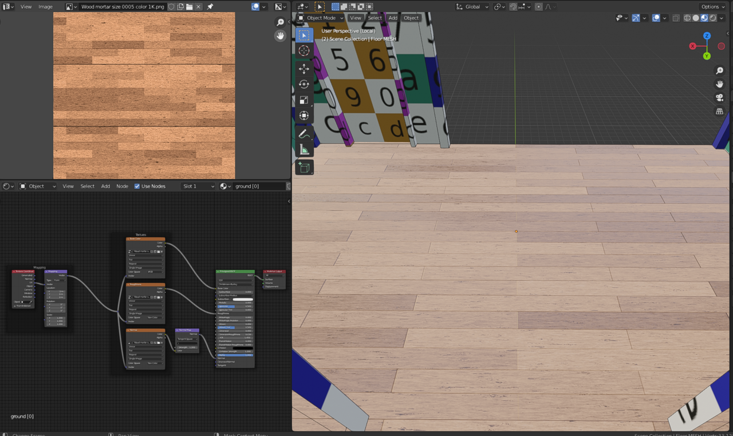Toggle snapping in the viewport header
The width and height of the screenshot is (733, 436).
pyautogui.click(x=514, y=7)
